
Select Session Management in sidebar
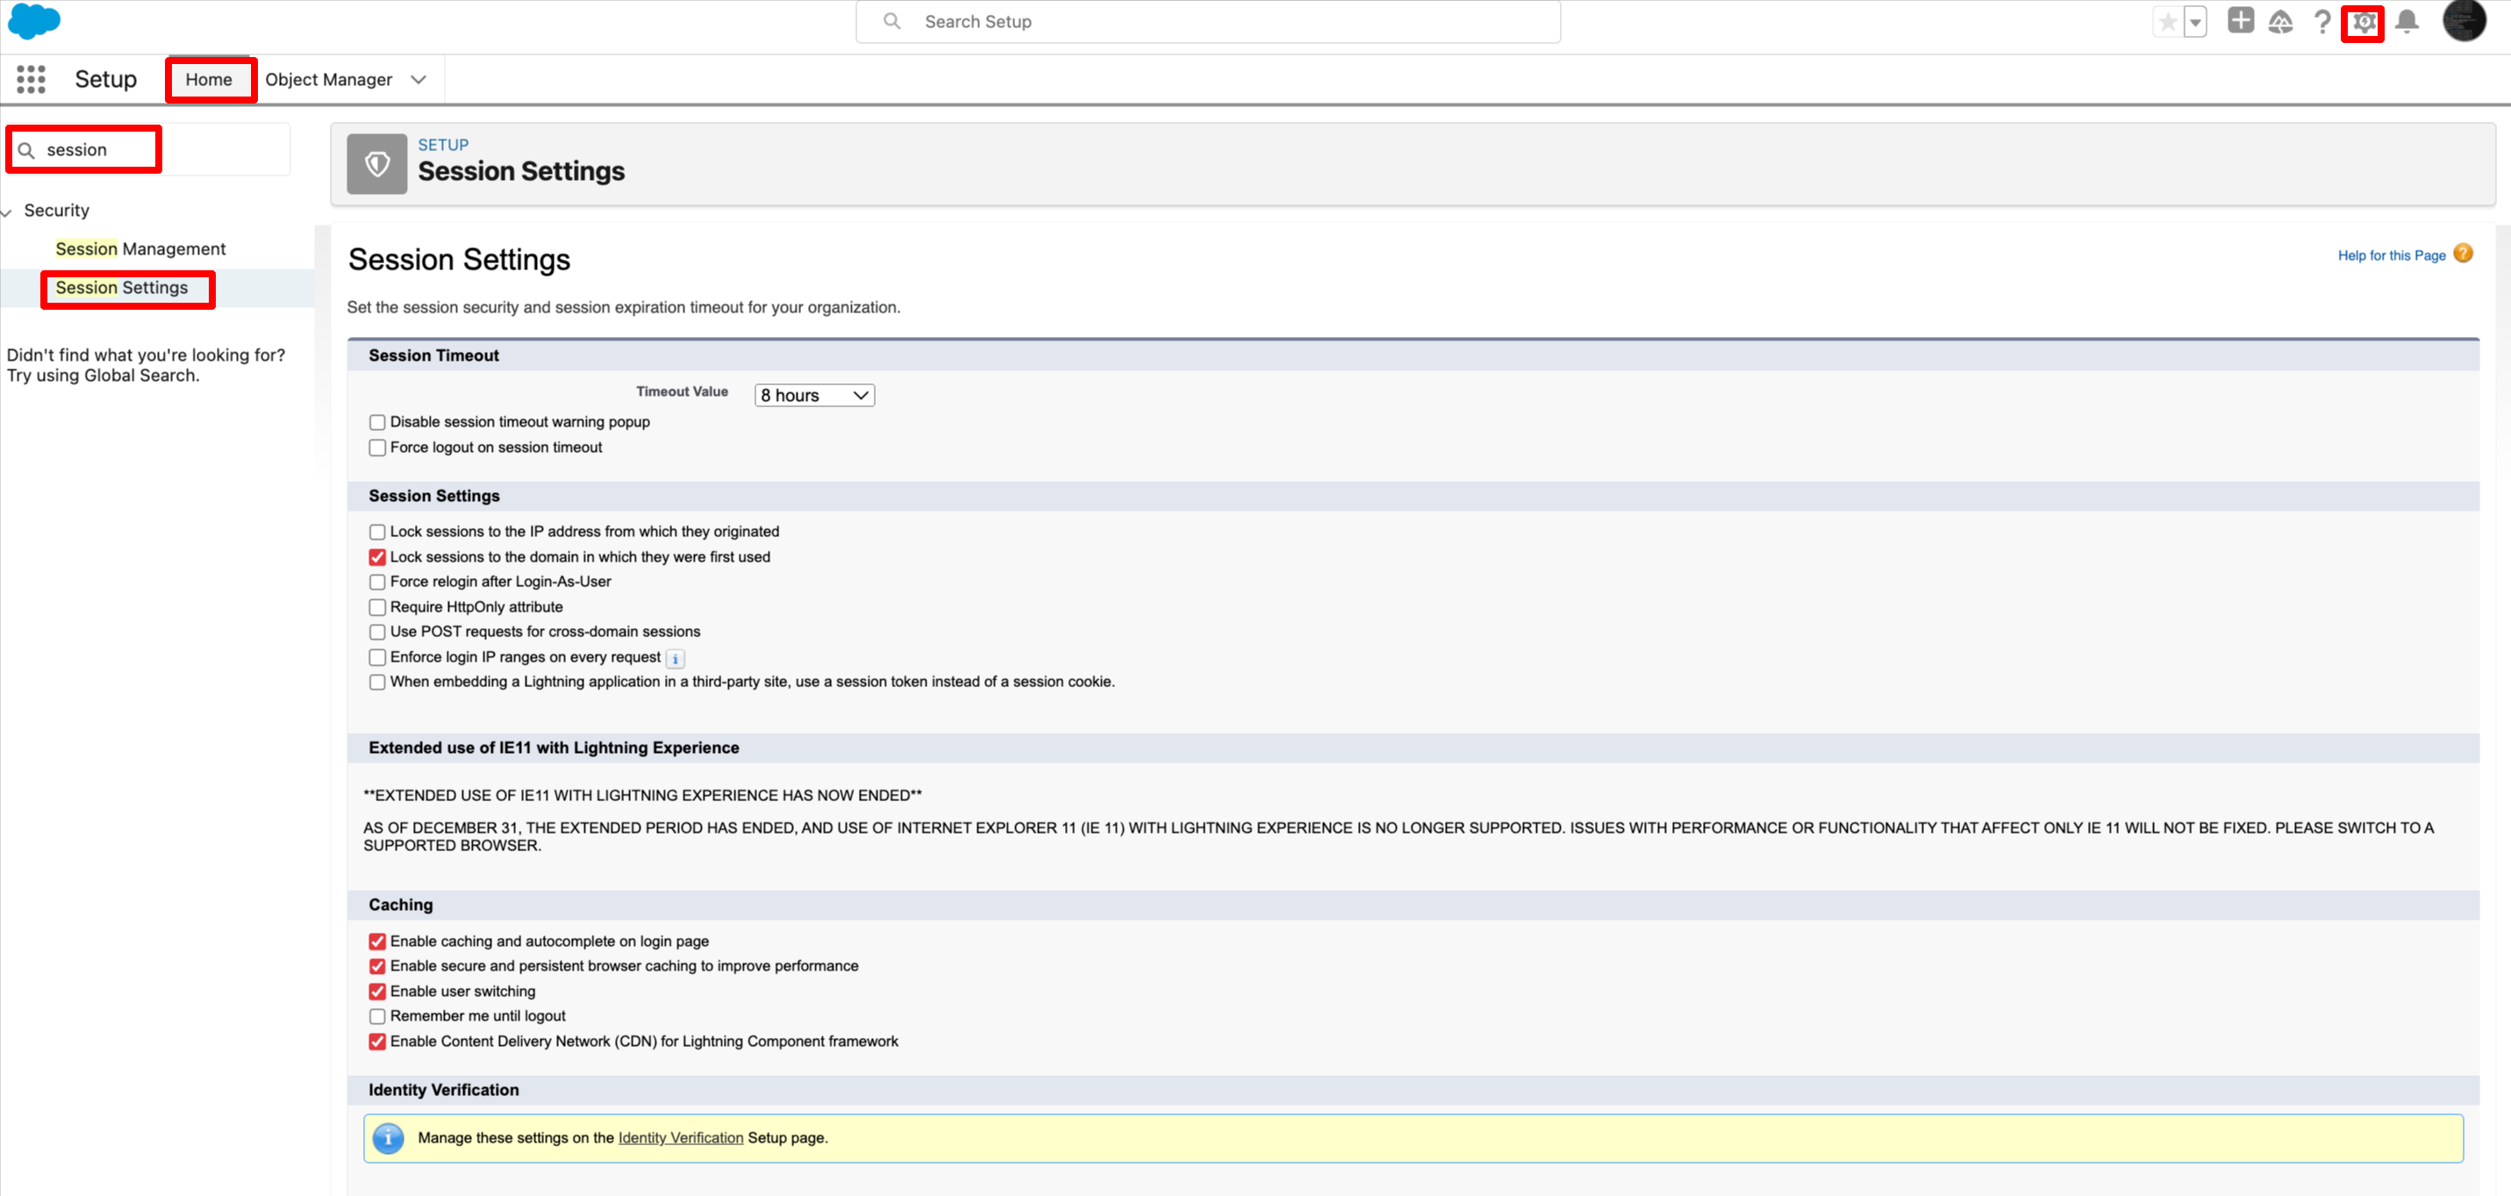140,248
